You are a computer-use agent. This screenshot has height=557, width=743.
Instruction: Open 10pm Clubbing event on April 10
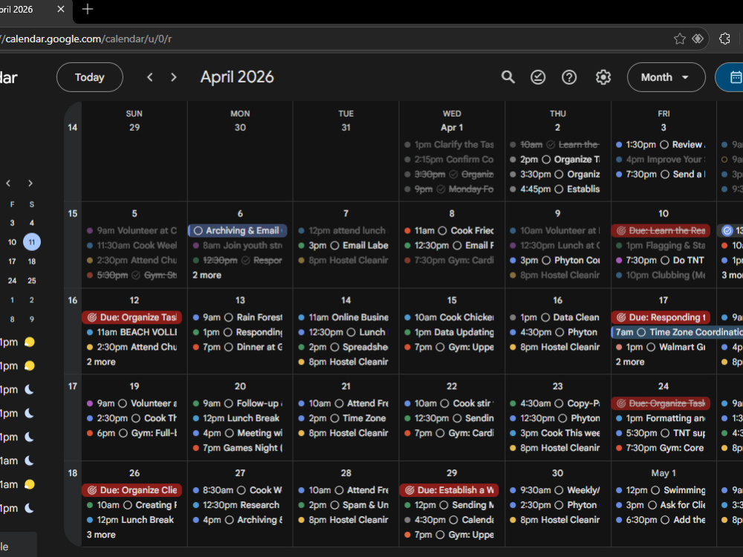[661, 276]
